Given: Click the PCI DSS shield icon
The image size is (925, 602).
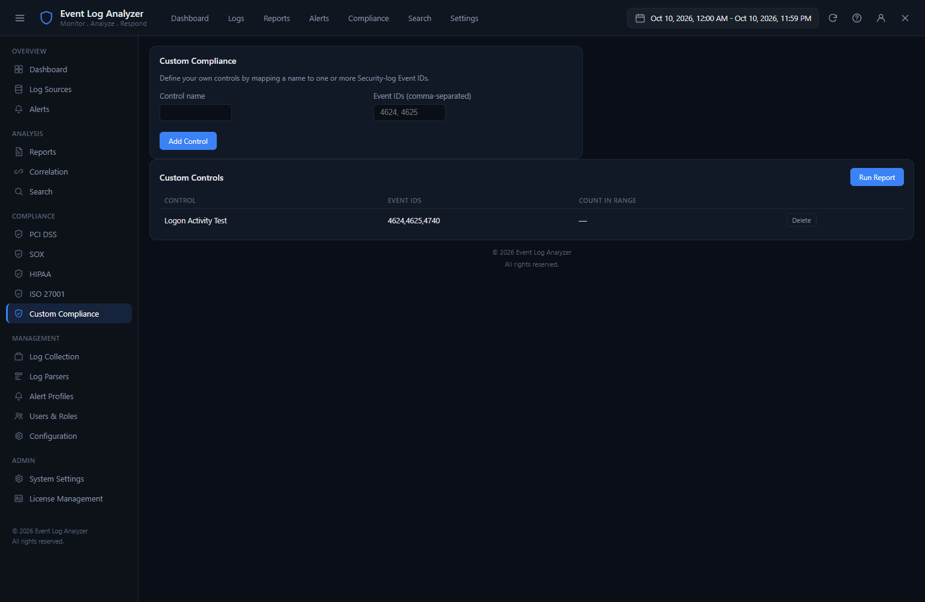Looking at the screenshot, I should (19, 234).
